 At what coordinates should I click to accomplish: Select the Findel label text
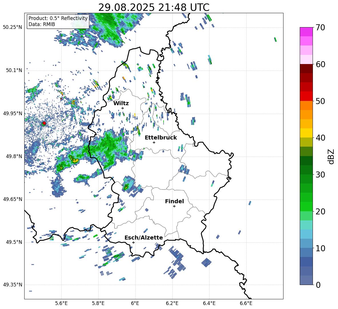[174, 201]
